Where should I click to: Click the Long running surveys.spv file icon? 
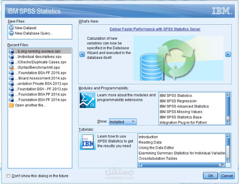point(11,51)
